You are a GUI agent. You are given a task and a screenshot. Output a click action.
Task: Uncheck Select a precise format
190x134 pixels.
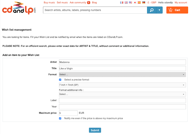(x=60, y=80)
